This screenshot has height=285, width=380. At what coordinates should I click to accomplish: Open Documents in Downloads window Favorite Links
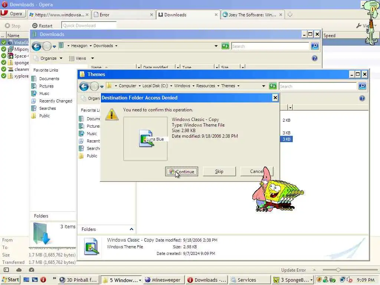pos(49,79)
